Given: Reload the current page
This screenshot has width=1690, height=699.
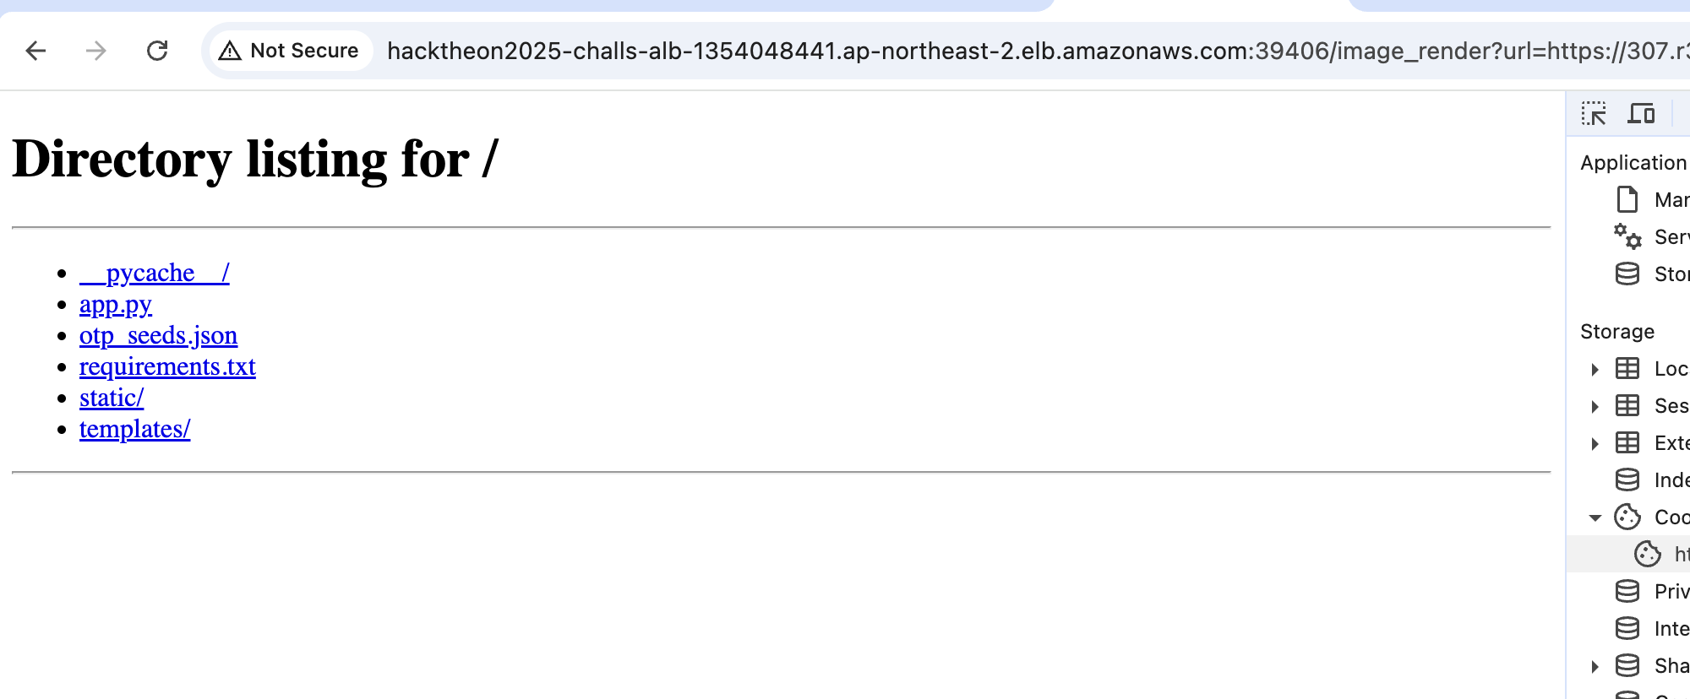Looking at the screenshot, I should 157,51.
